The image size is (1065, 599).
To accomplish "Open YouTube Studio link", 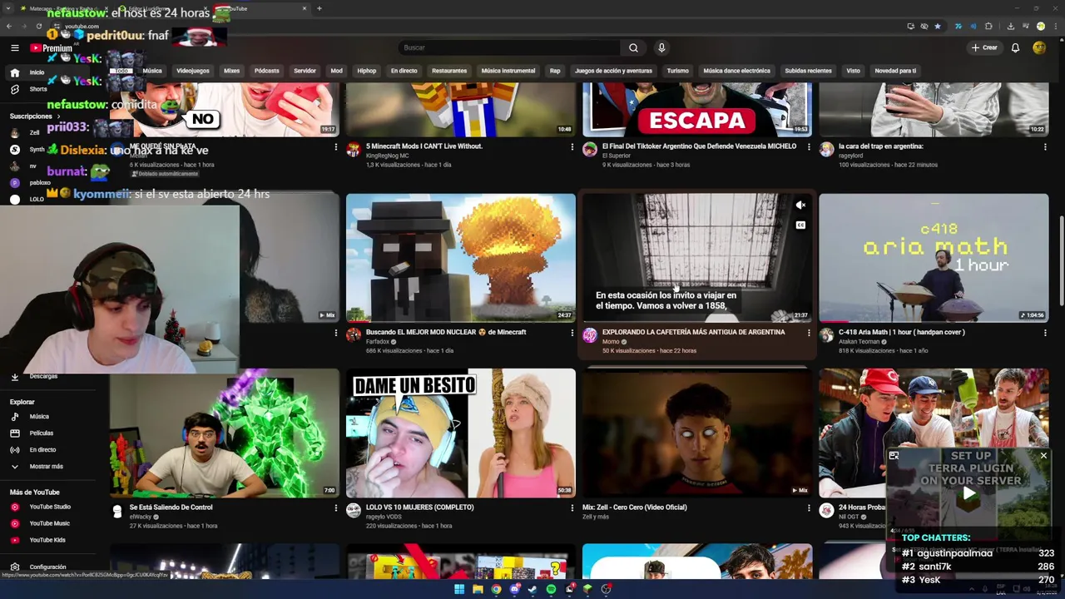I will click(50, 507).
